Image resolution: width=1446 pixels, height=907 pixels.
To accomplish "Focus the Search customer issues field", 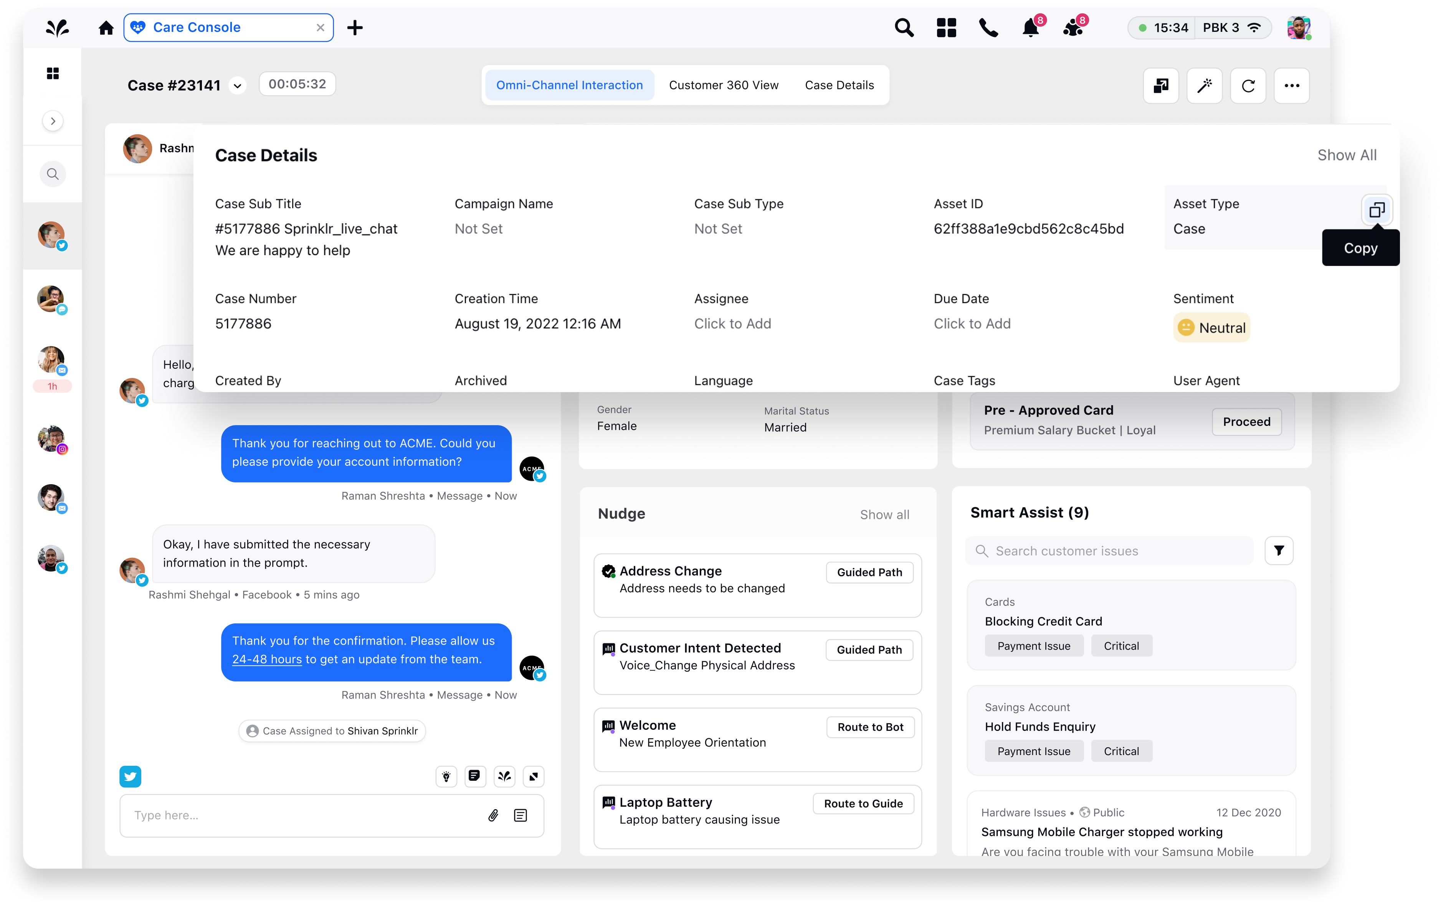I will [1110, 551].
